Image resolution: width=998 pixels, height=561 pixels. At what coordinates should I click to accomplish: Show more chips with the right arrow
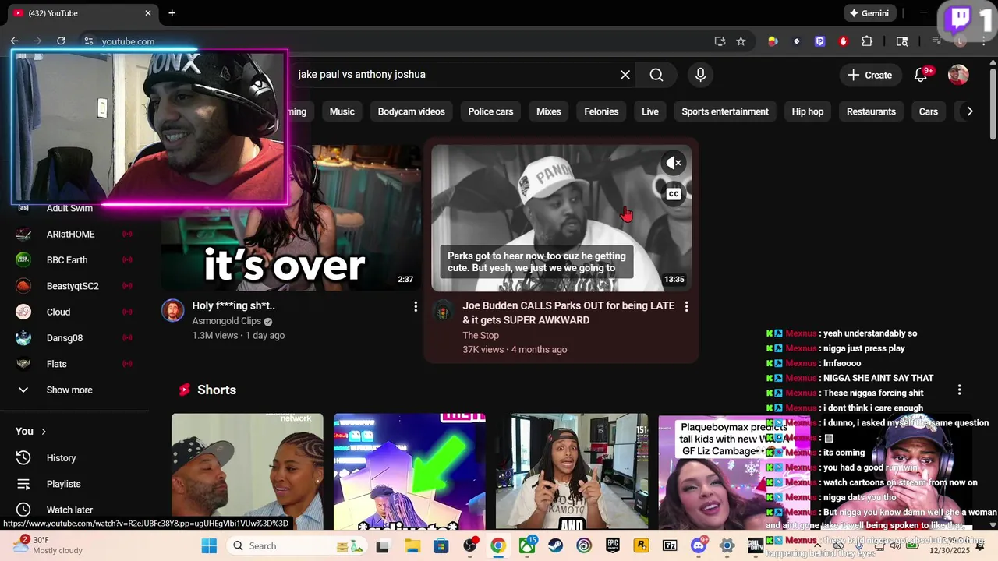coord(969,111)
